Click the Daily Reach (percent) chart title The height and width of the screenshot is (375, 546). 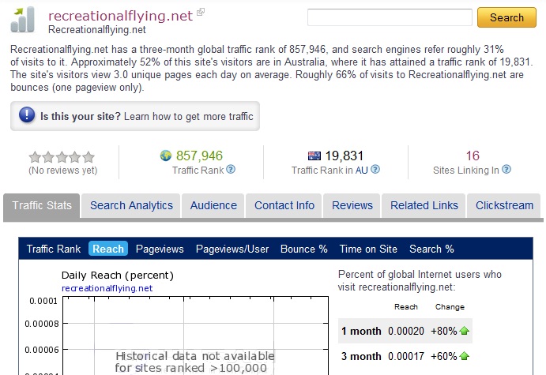pos(118,276)
